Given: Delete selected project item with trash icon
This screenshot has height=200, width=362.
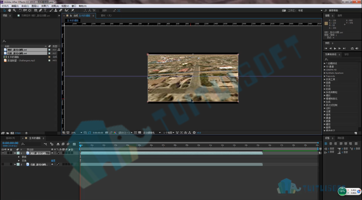Looking at the screenshot, I should tap(26, 133).
